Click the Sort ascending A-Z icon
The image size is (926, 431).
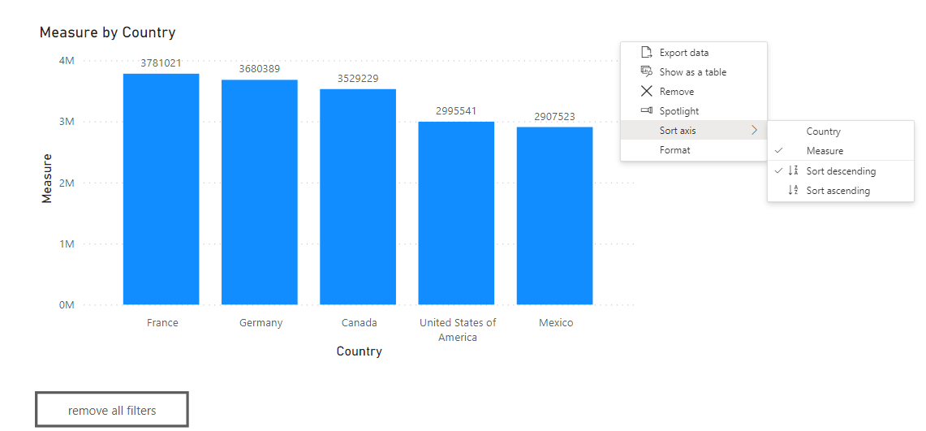pos(793,190)
